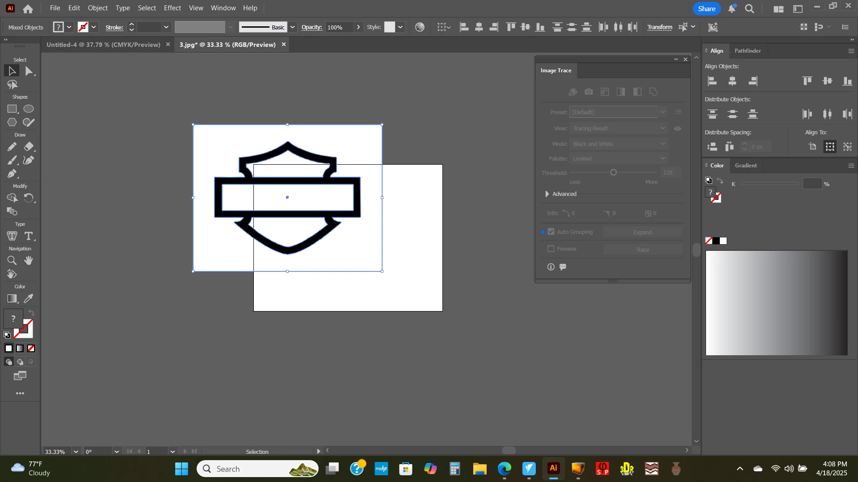
Task: Open the zoom level dropdown at 33.33%
Action: click(x=76, y=452)
